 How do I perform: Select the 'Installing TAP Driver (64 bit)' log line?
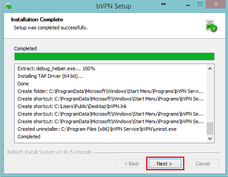50,76
